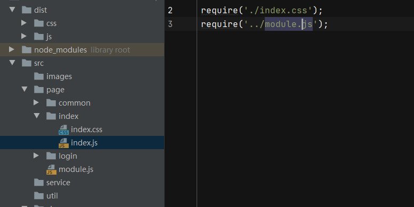This screenshot has height=207, width=414.
Task: Click the './index.css' string in editor
Action: point(278,11)
